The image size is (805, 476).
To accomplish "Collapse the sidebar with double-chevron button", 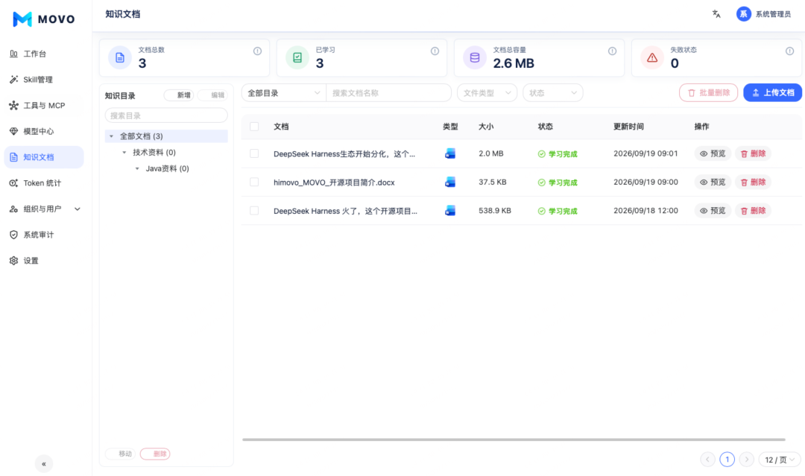I will pyautogui.click(x=44, y=463).
